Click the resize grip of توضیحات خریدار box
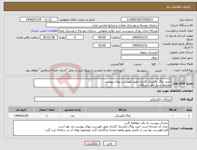The height and width of the screenshot is (150, 197). 14,134
